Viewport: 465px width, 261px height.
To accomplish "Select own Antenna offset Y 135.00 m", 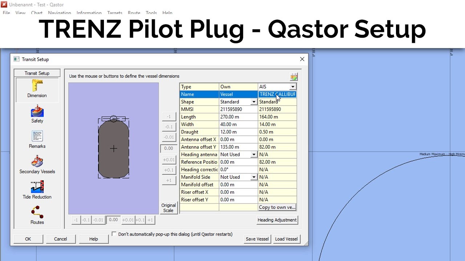I will [x=238, y=147].
